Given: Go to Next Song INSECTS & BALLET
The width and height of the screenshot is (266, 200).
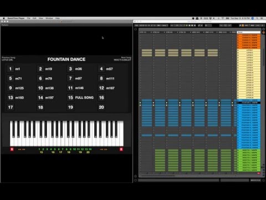Looking at the screenshot, I should coord(122,59).
